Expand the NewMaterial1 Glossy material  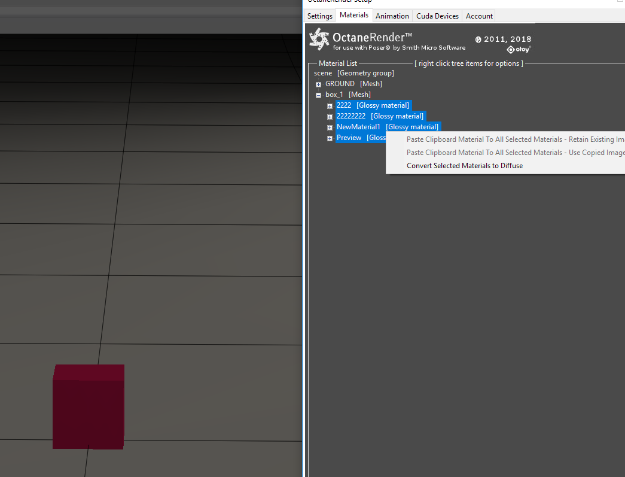click(330, 127)
